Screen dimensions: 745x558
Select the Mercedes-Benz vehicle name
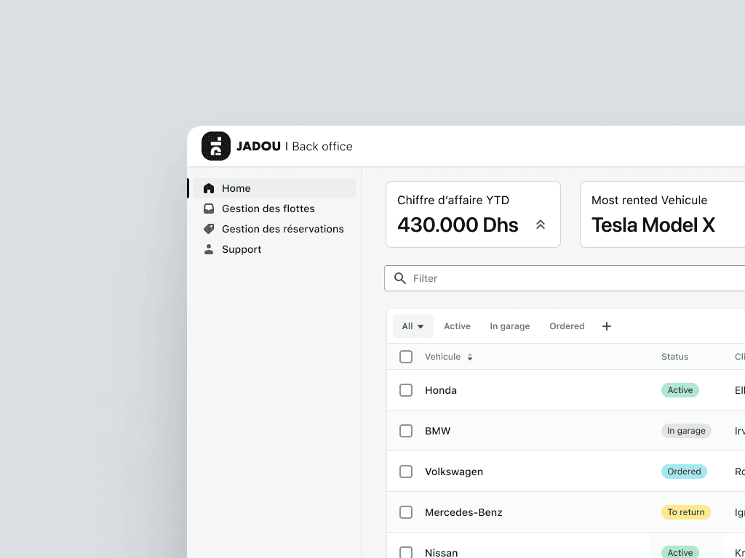[463, 512]
